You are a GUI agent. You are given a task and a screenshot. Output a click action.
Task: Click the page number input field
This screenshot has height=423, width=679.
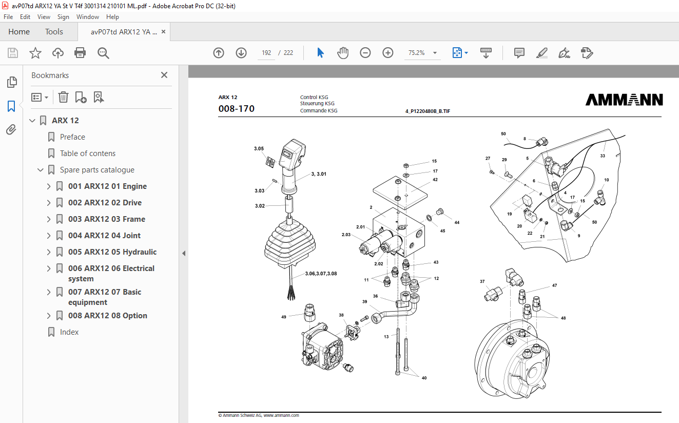(x=266, y=53)
